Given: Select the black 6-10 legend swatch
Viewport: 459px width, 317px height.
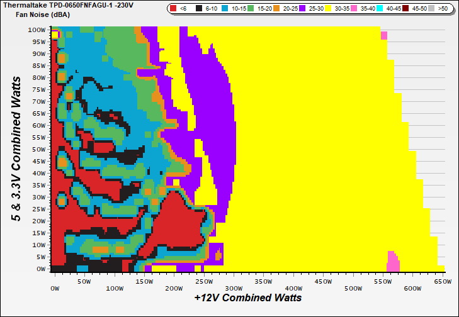Looking at the screenshot, I should (200, 9).
